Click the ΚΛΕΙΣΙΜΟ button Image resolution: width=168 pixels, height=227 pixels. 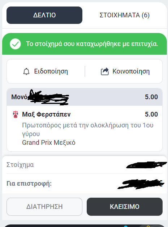(x=125, y=207)
